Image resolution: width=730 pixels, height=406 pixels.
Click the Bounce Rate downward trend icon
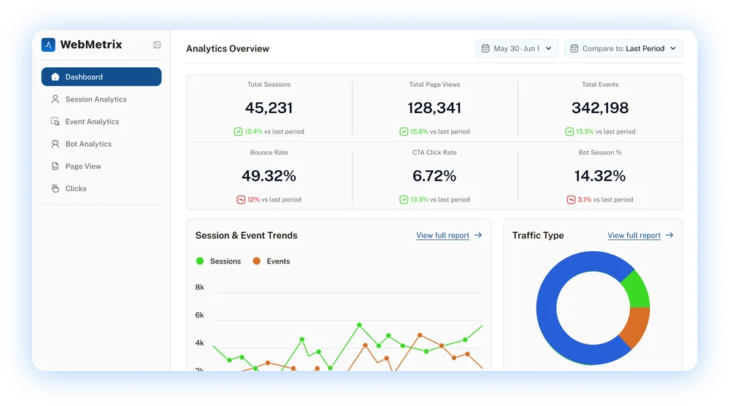(241, 200)
